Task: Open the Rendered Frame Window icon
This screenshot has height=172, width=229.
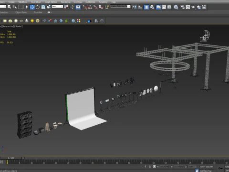Action: click(188, 7)
